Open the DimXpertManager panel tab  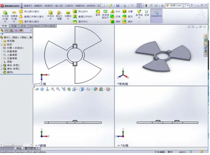click(16, 31)
